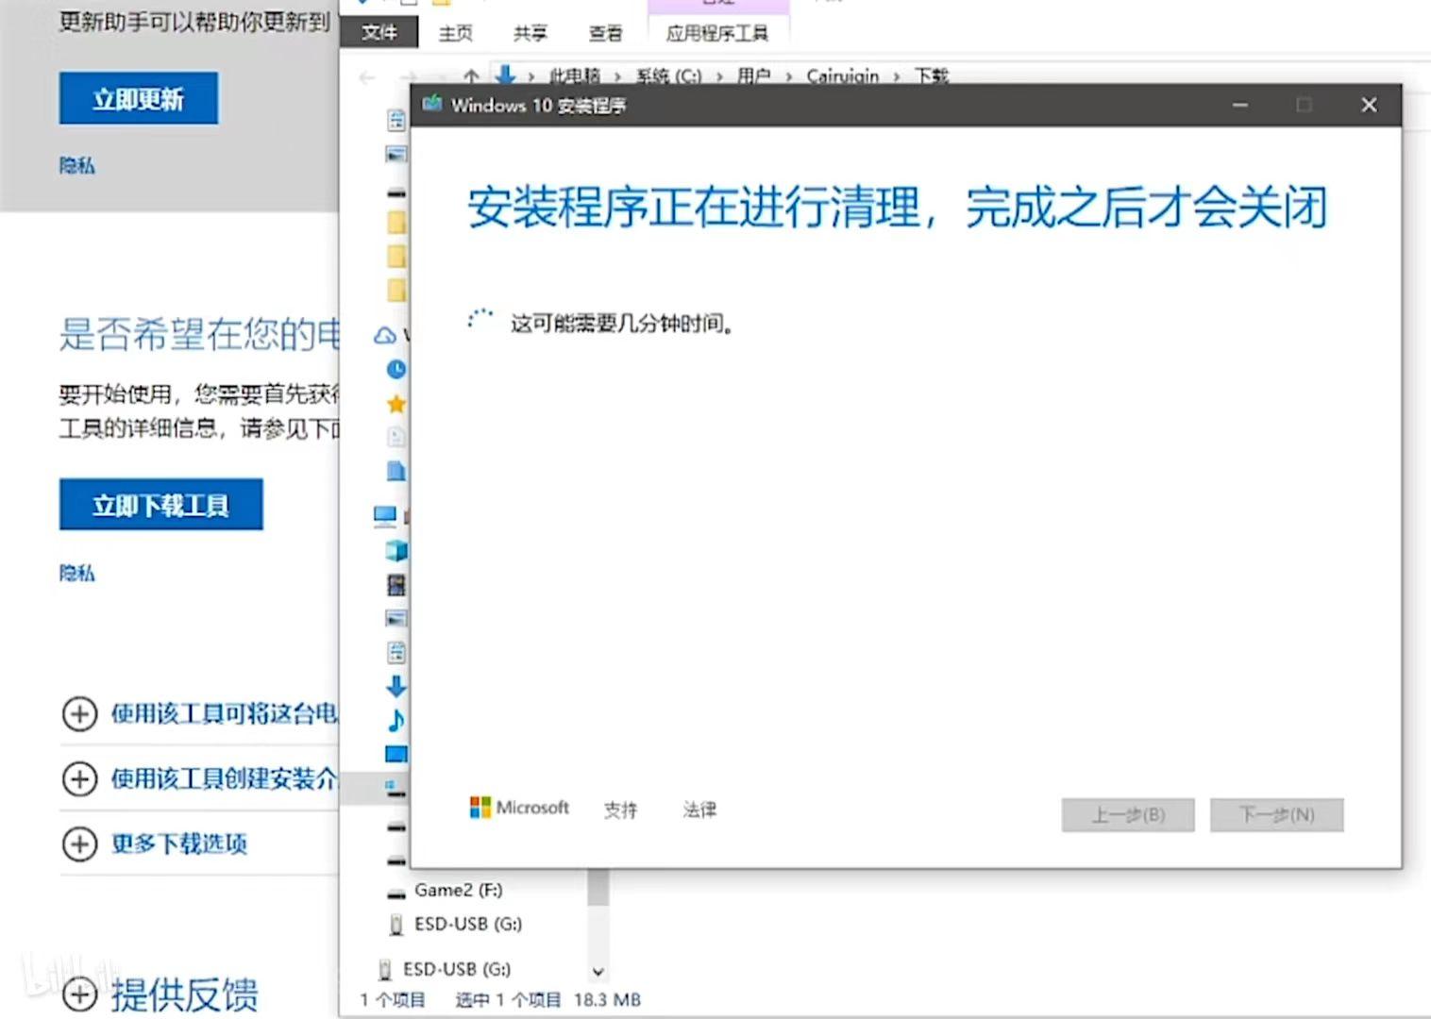Click the navigation pane scrollbar down arrow
Viewport: 1431px width, 1019px height.
coord(598,971)
